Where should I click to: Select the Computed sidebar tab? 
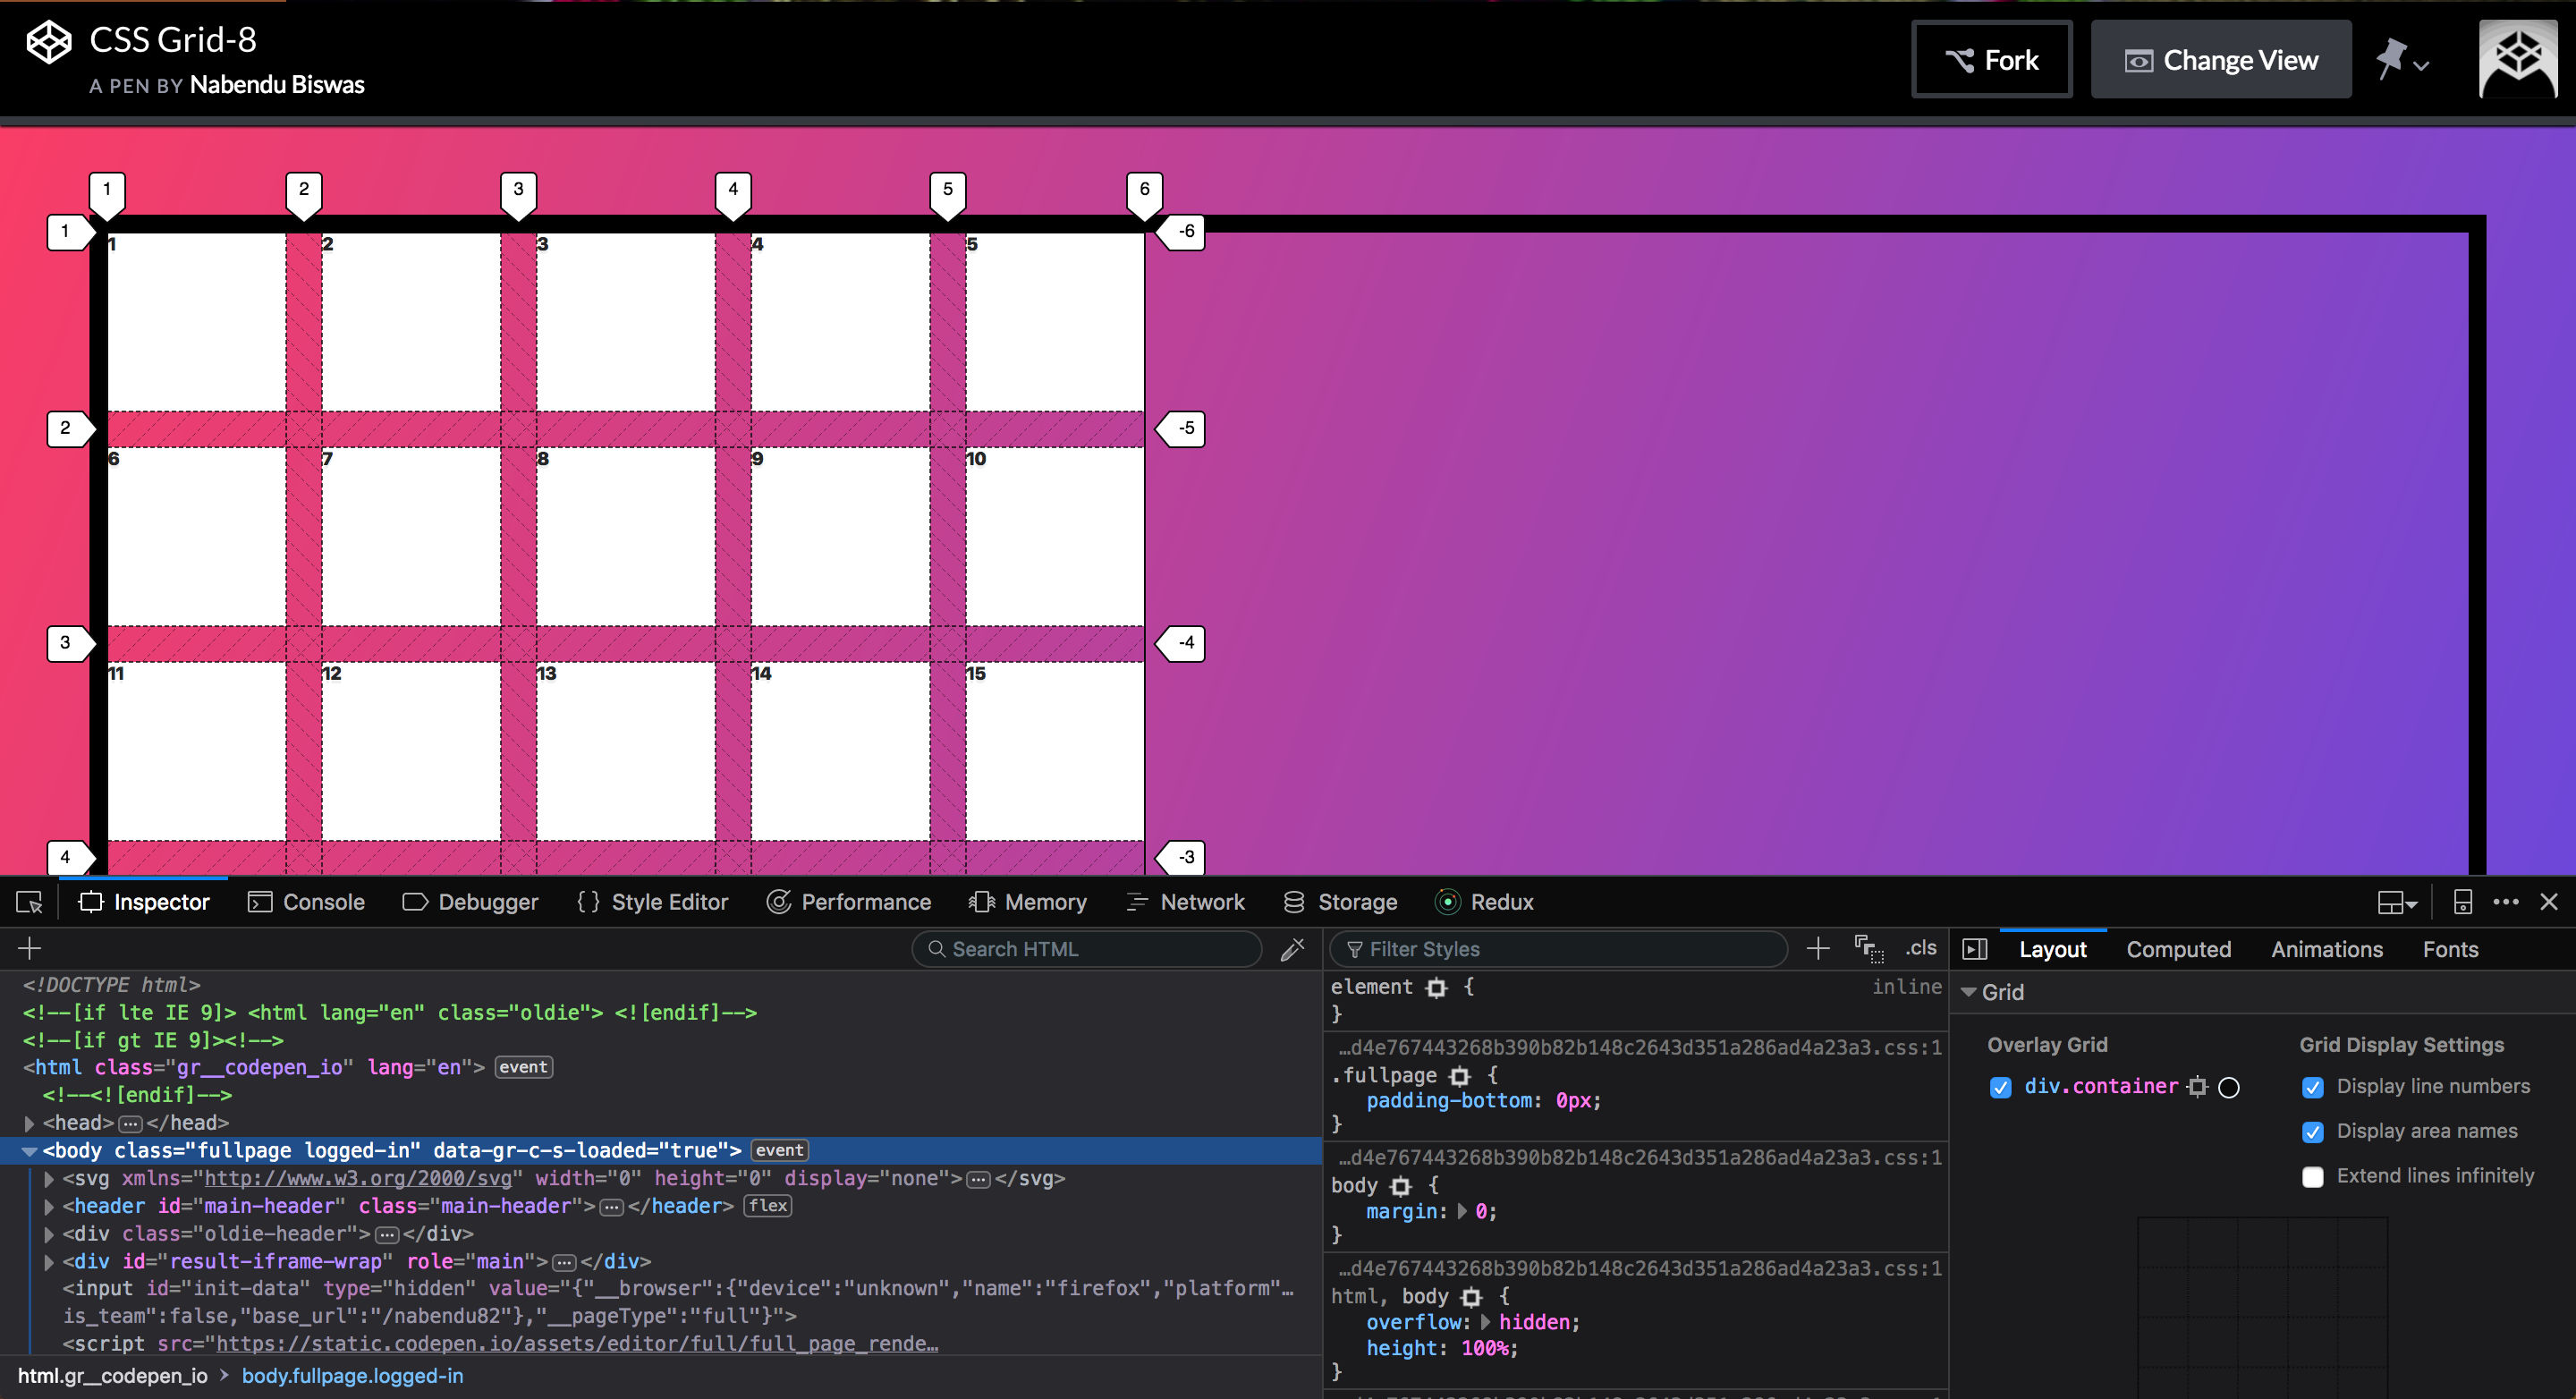2178,949
